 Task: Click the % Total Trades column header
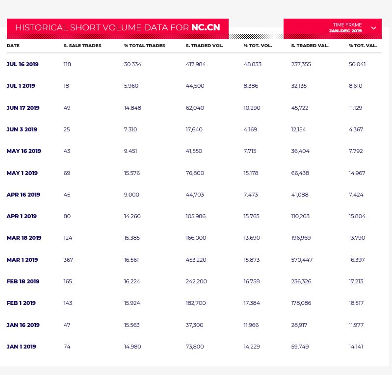(144, 46)
